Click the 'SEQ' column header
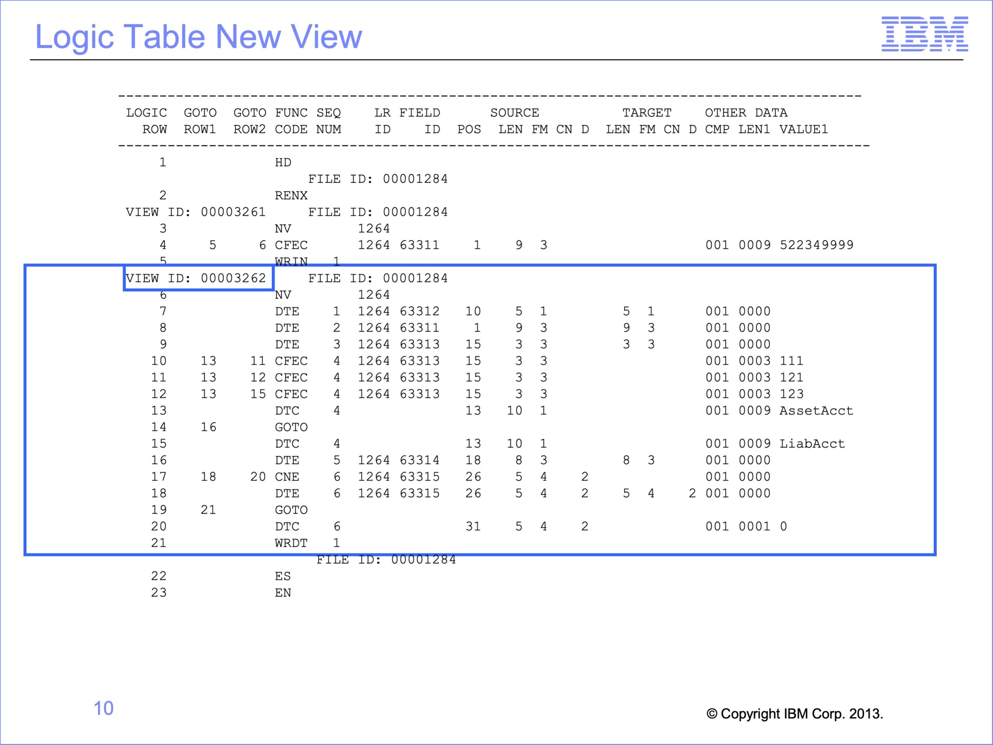This screenshot has height=745, width=993. pos(328,113)
